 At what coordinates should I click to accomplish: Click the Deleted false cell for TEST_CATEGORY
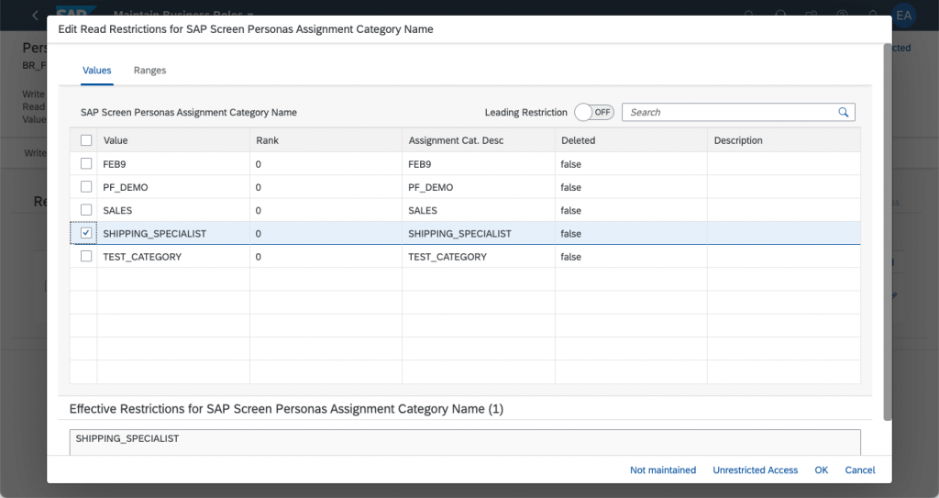[x=631, y=257]
